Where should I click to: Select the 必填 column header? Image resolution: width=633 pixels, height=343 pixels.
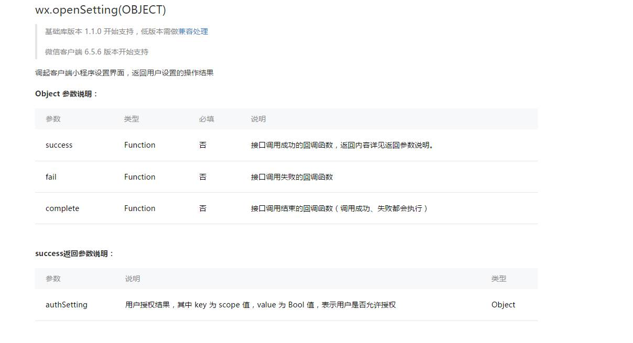click(206, 119)
